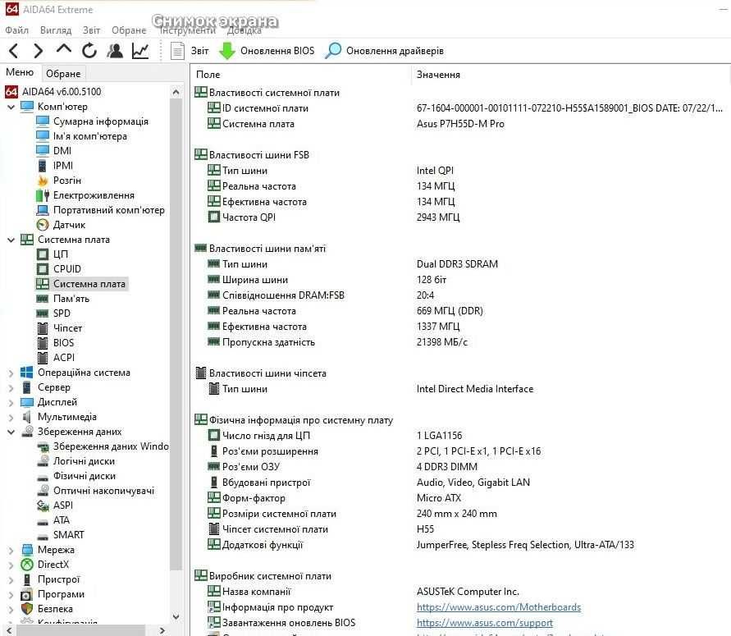Collapse the Системна плата parent node

pos(11,240)
